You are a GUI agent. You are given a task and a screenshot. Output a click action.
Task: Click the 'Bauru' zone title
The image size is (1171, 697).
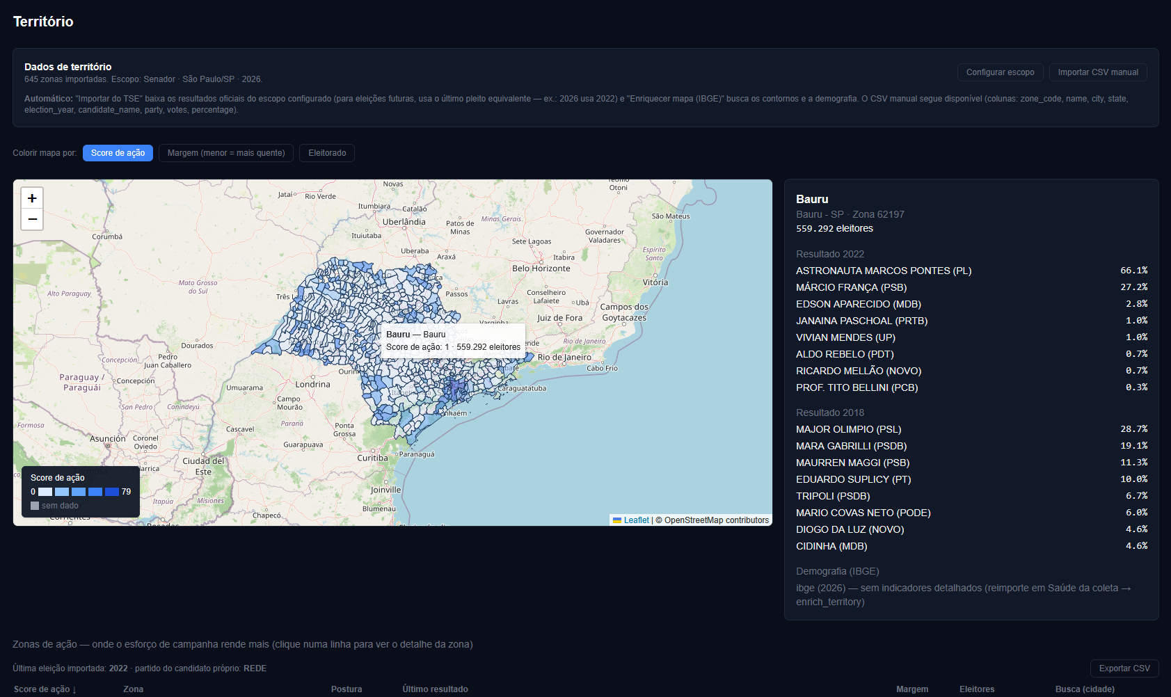coord(812,199)
